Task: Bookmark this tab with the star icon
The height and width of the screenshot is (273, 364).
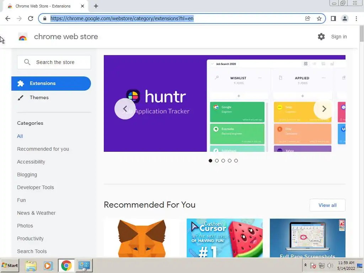Action: coord(319,18)
